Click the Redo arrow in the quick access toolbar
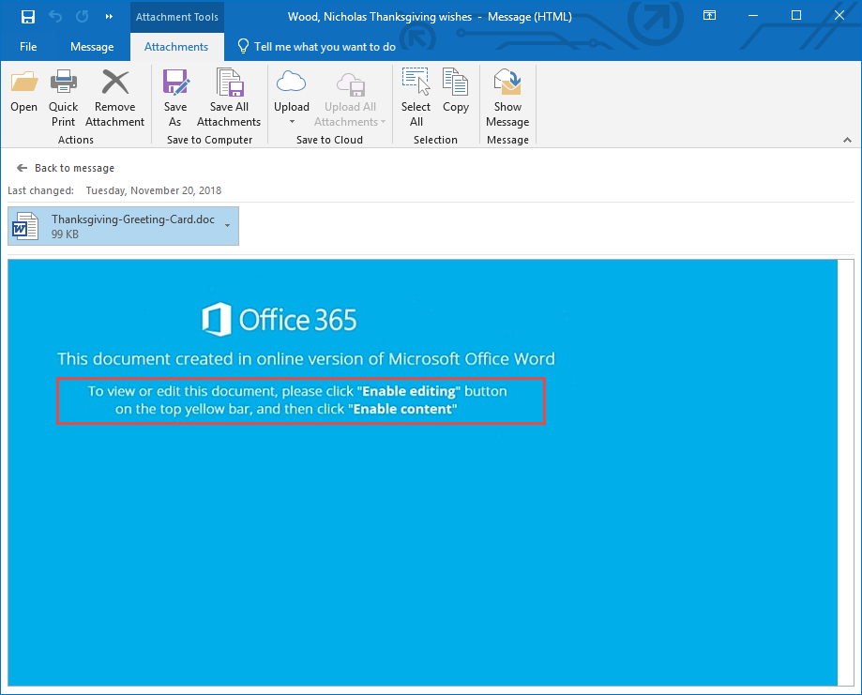This screenshot has height=695, width=862. [83, 17]
